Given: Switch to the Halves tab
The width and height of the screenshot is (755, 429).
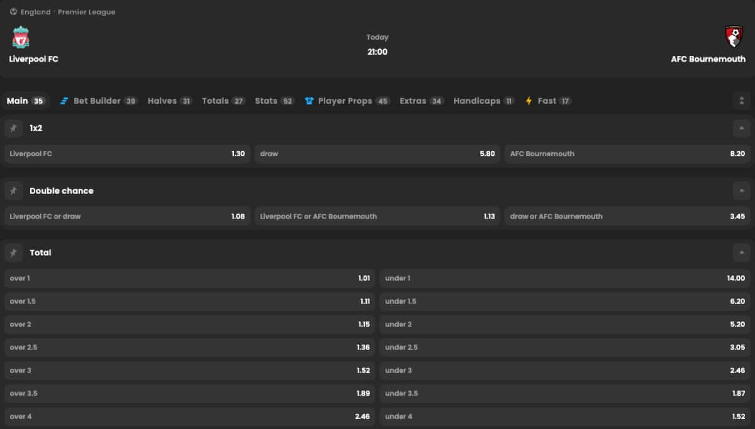Looking at the screenshot, I should click(170, 101).
